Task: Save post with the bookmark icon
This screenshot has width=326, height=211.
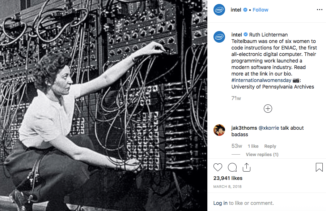Action: tap(319, 167)
